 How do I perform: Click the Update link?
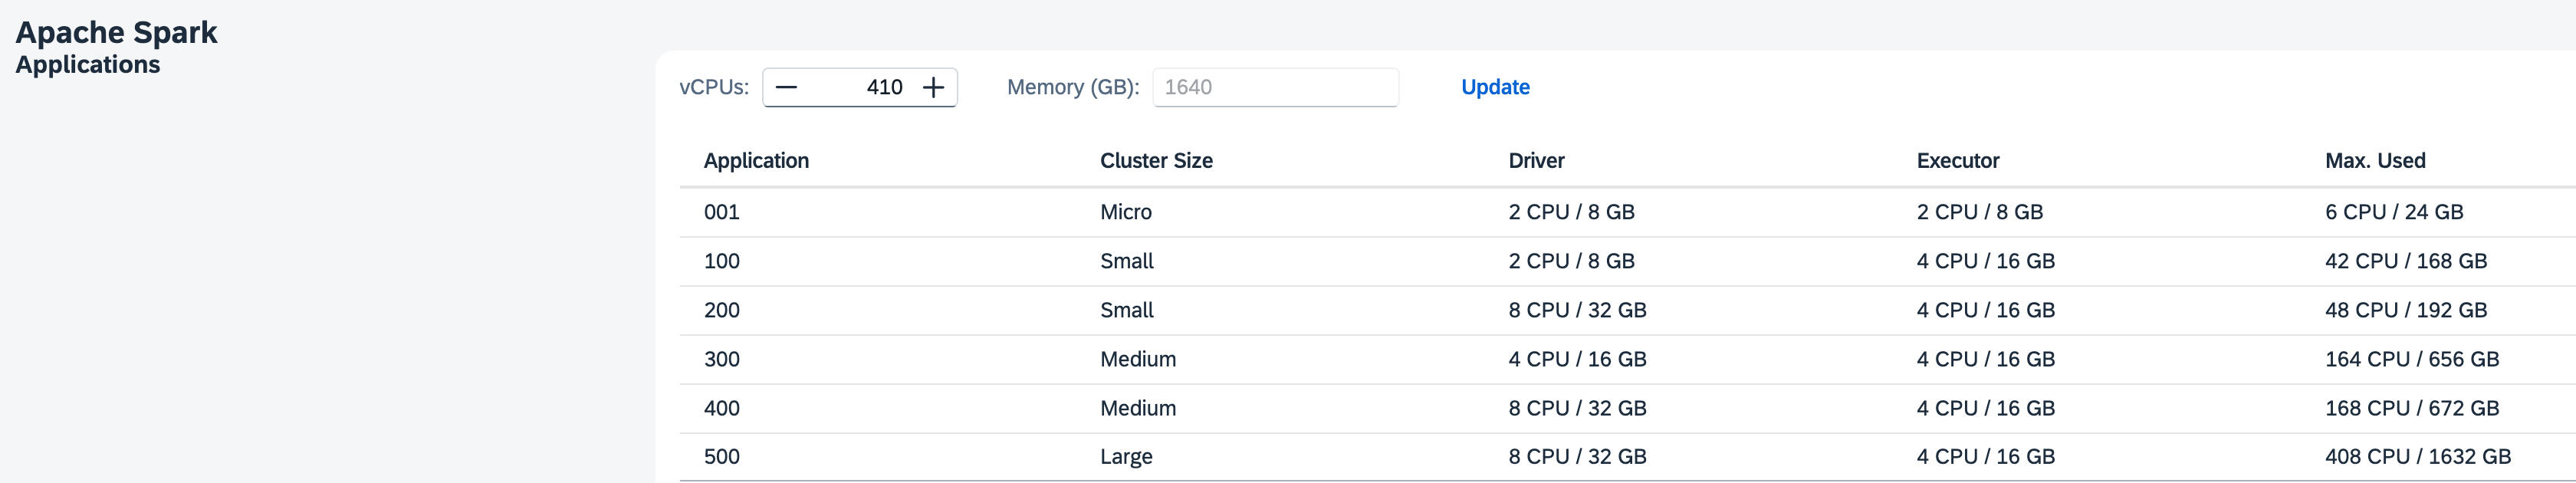pyautogui.click(x=1495, y=87)
